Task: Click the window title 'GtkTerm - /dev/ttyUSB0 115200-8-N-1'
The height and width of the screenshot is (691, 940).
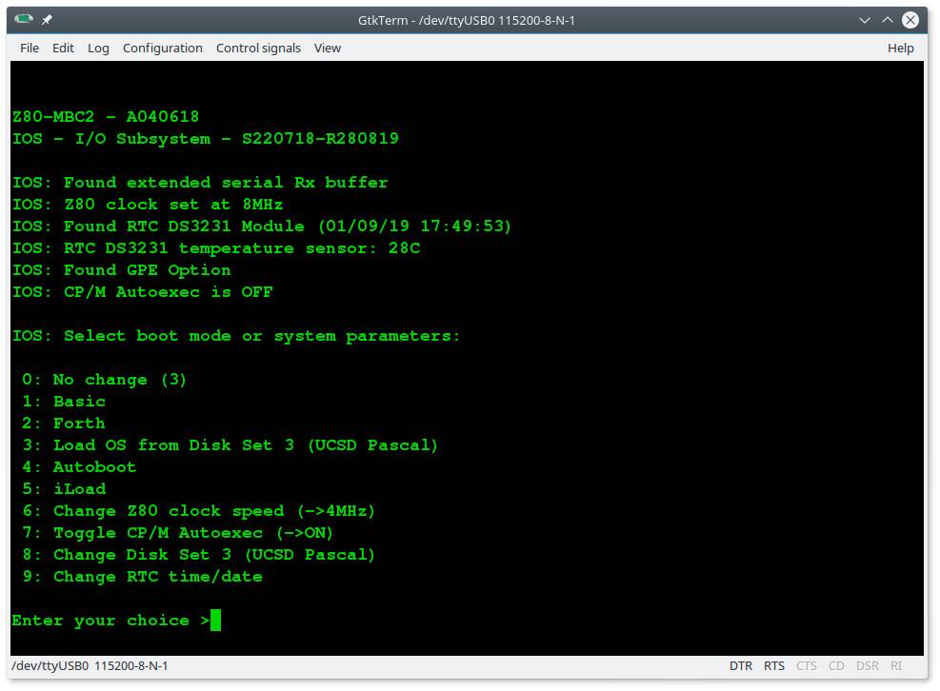Action: point(467,20)
